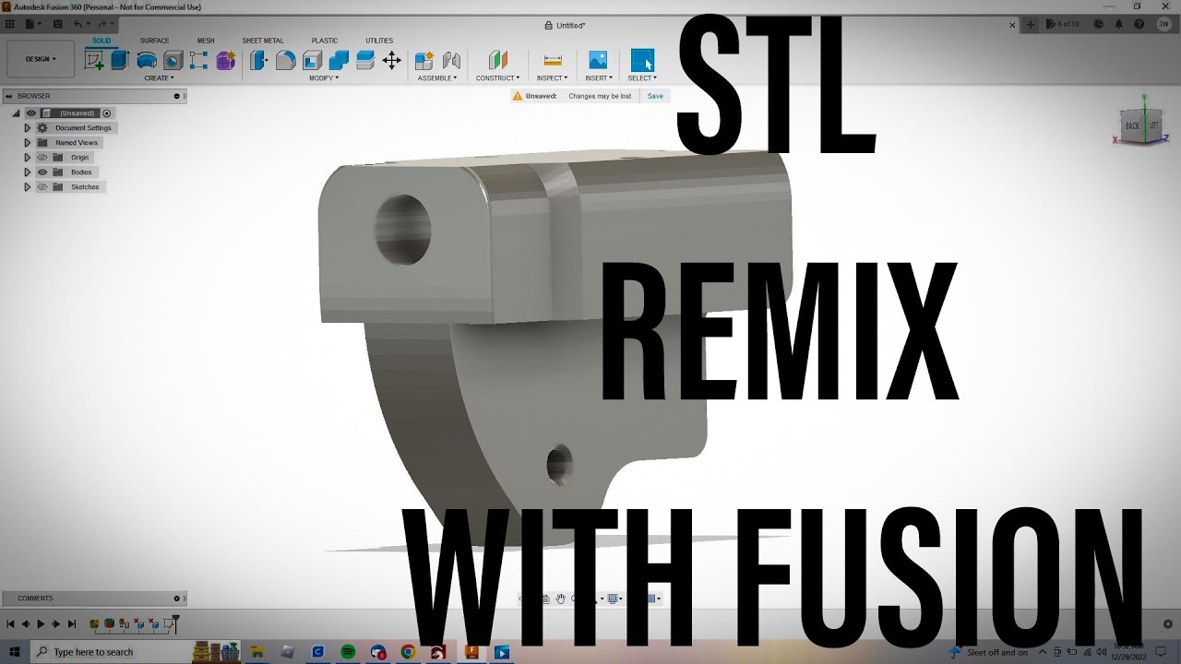Image resolution: width=1181 pixels, height=664 pixels.
Task: Activate the Move/Copy arrows tool
Action: pos(391,61)
